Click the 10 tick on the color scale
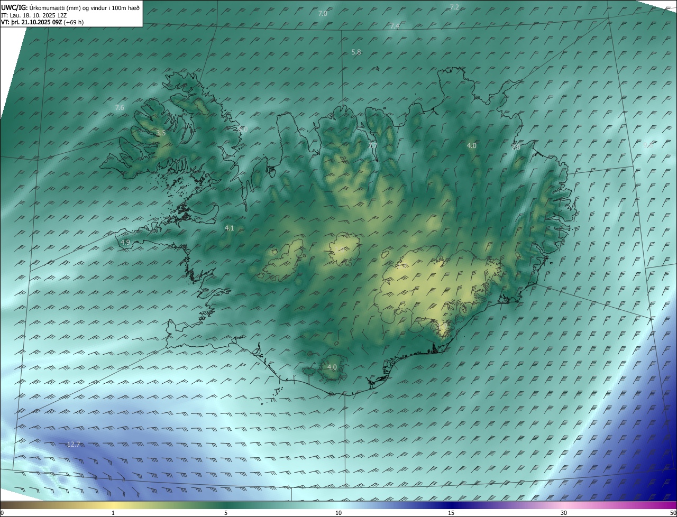Viewport: 677px width, 517px height. click(x=338, y=513)
